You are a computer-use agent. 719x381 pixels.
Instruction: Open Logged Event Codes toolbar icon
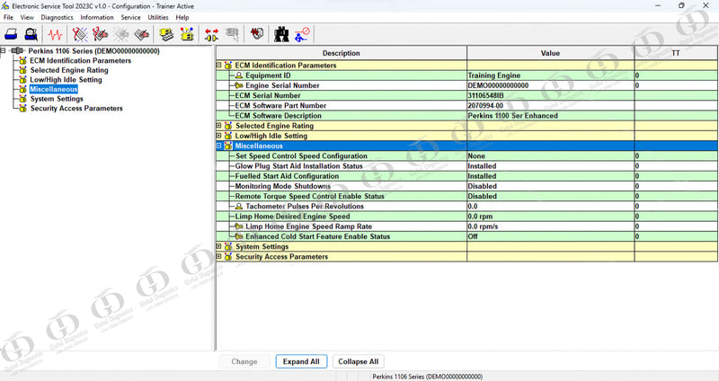pos(142,34)
